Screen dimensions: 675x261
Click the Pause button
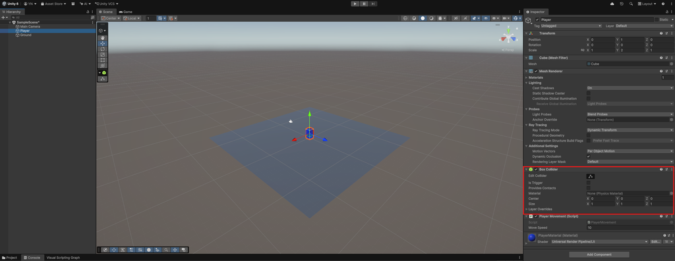(364, 3)
